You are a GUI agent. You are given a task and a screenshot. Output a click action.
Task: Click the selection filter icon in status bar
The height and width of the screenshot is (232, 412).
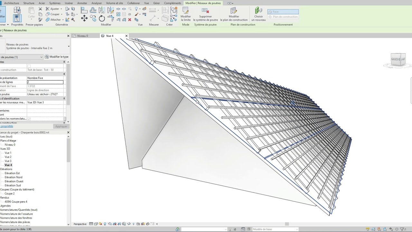403,229
